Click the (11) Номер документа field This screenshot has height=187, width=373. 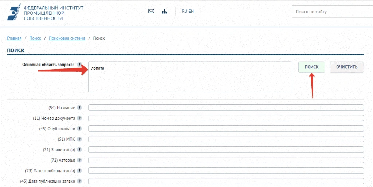pyautogui.click(x=226, y=118)
